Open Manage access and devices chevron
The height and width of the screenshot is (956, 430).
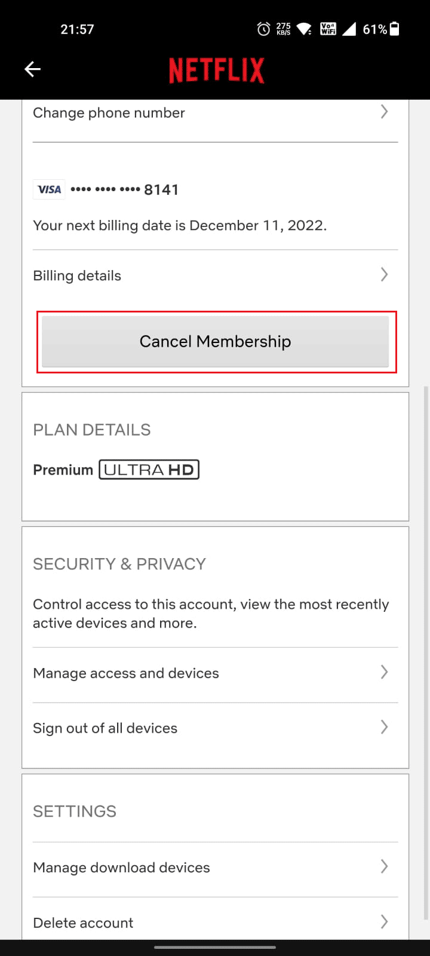(384, 672)
